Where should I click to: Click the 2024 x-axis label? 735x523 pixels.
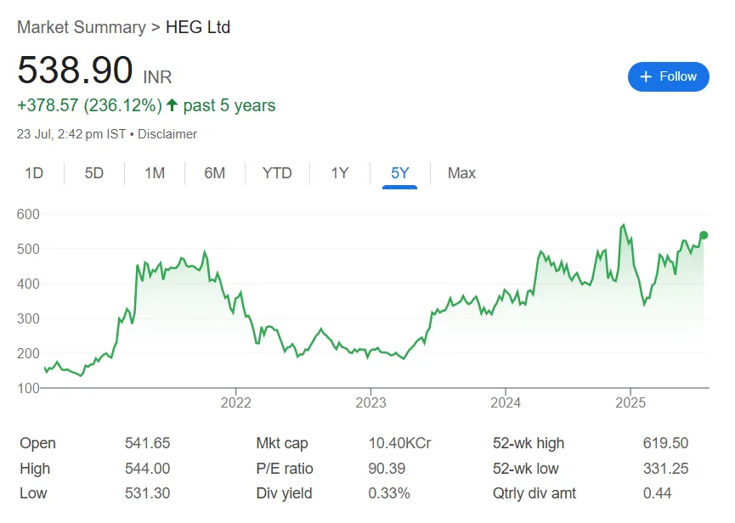pos(506,402)
